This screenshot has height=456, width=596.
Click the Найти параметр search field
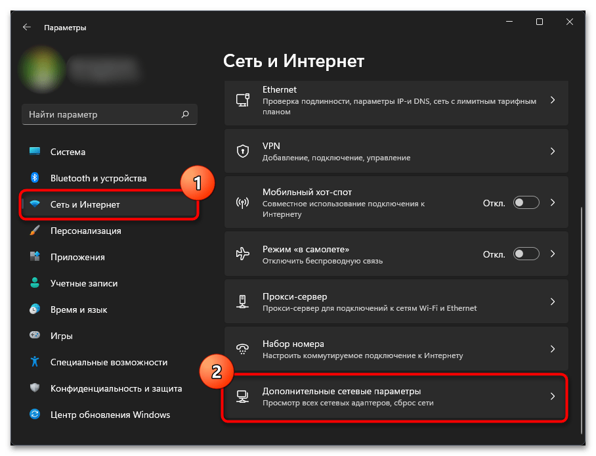click(x=110, y=114)
